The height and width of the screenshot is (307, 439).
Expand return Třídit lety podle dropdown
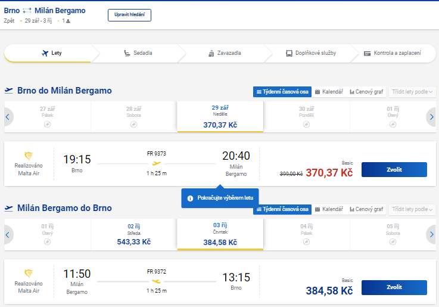tap(412, 209)
